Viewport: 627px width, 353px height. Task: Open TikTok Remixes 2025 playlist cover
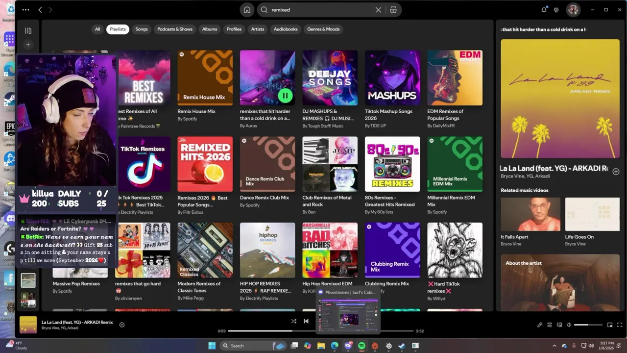click(x=144, y=164)
